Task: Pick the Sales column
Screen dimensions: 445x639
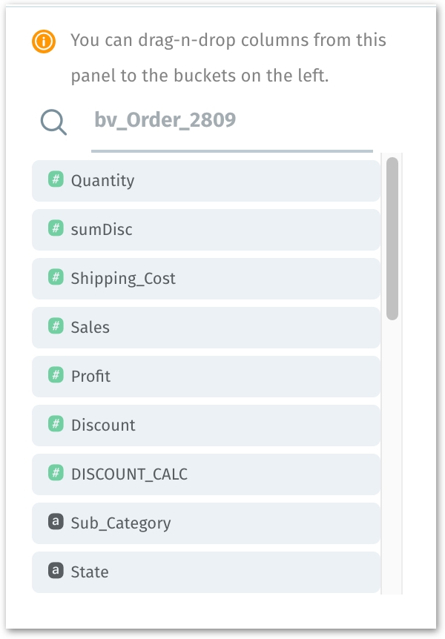Action: pyautogui.click(x=206, y=328)
